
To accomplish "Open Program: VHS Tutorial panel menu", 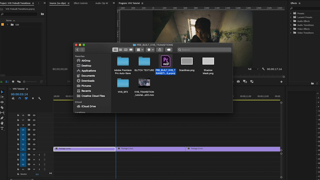I will (x=142, y=3).
